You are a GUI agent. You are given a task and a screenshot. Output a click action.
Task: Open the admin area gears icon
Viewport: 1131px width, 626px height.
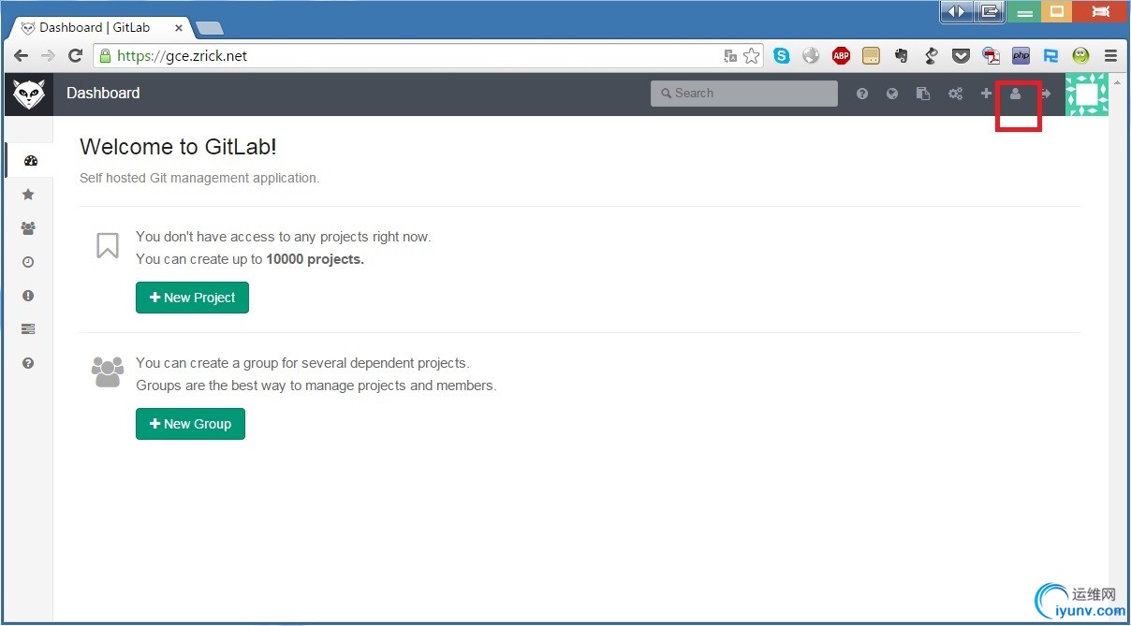tap(955, 94)
